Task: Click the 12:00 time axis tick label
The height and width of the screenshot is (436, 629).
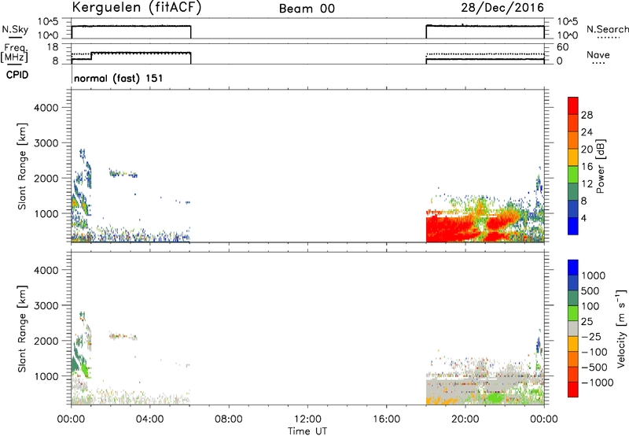Action: (307, 419)
